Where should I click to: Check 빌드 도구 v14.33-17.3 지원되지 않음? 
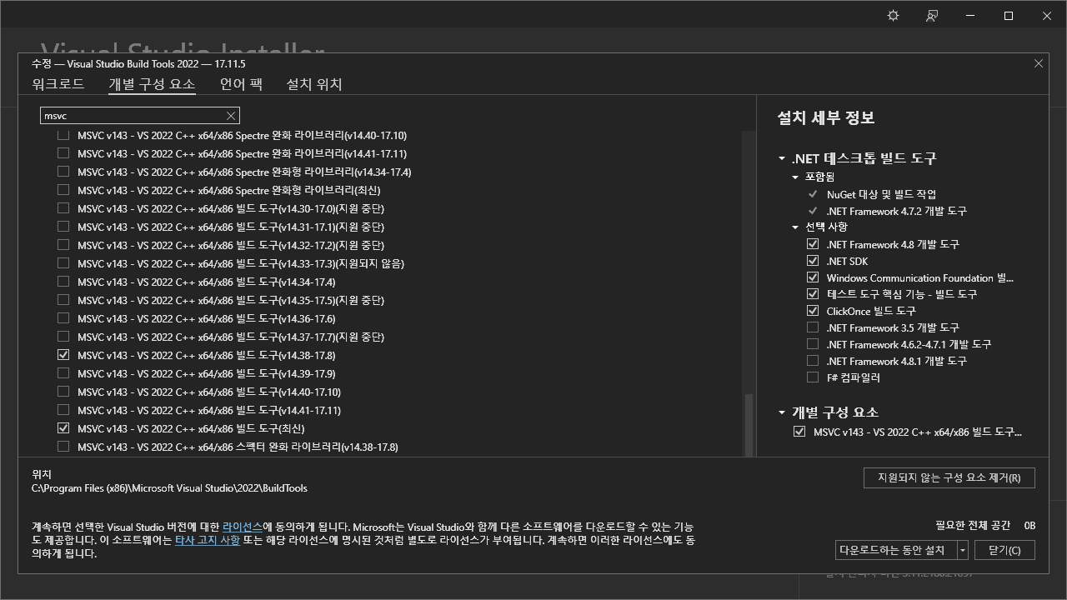(63, 263)
